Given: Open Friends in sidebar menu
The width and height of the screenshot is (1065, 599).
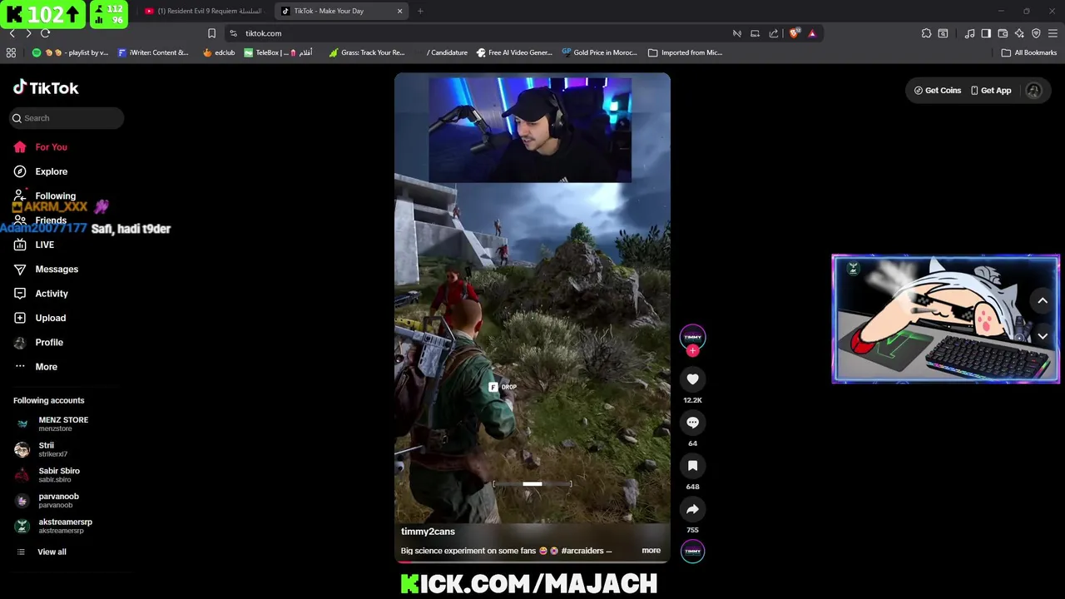Looking at the screenshot, I should (41, 220).
